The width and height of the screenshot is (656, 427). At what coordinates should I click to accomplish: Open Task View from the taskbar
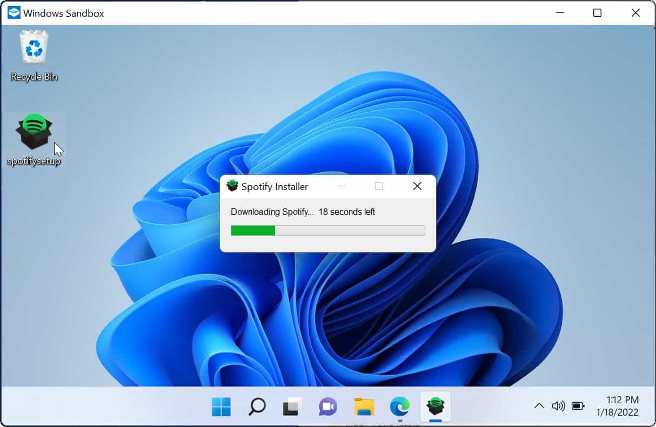[x=292, y=408]
